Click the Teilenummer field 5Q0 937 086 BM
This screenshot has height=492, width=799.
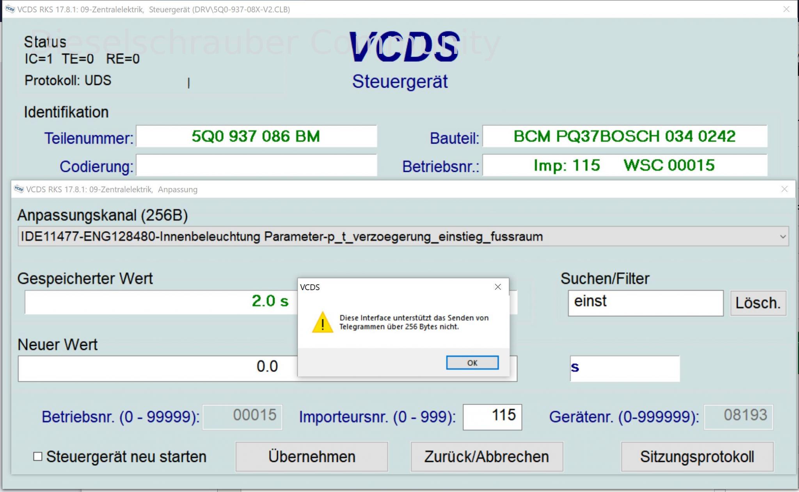pos(256,136)
